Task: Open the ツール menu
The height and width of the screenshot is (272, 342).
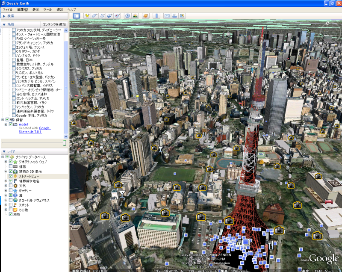Action: point(47,9)
